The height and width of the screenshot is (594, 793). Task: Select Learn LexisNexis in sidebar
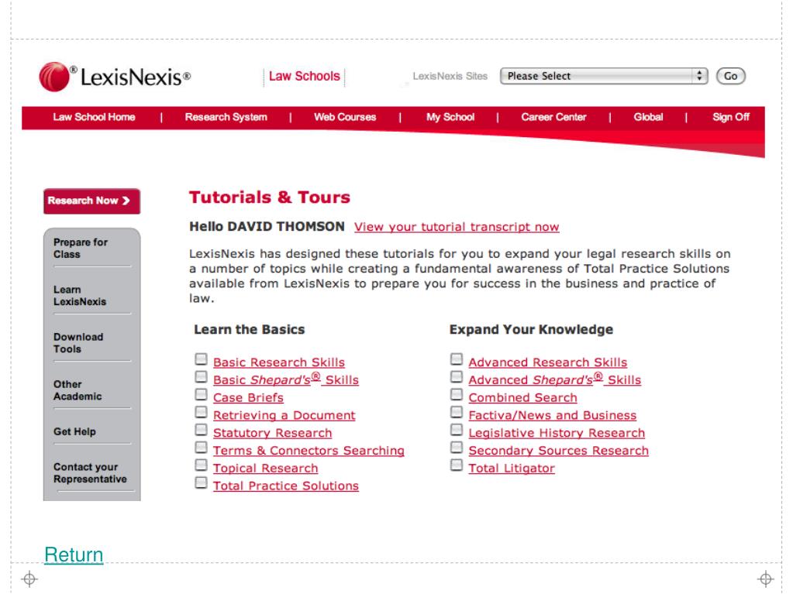80,296
